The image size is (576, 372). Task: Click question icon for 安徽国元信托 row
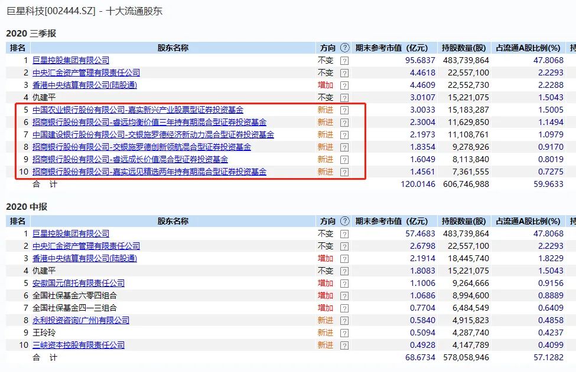tap(344, 284)
